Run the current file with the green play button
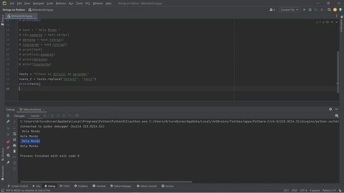 tap(304, 10)
